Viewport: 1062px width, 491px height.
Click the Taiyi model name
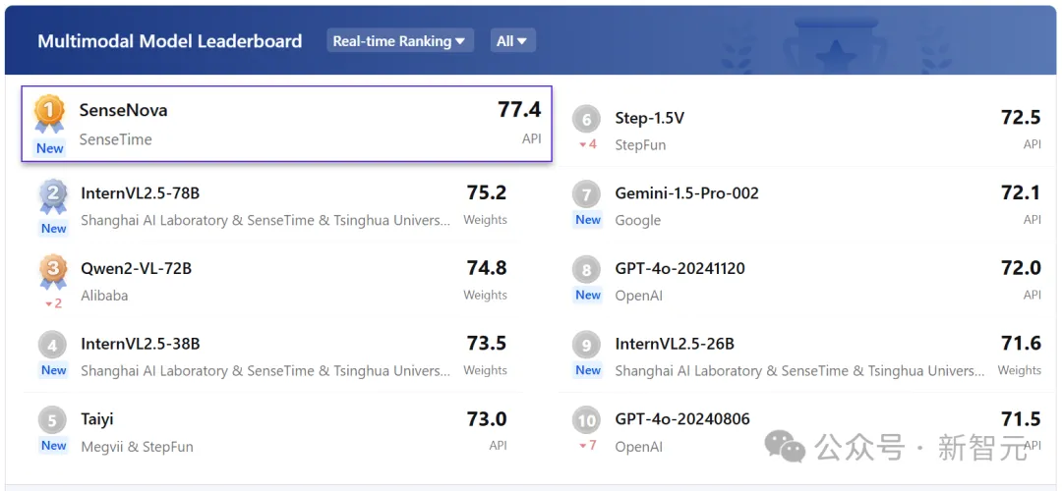(x=96, y=419)
